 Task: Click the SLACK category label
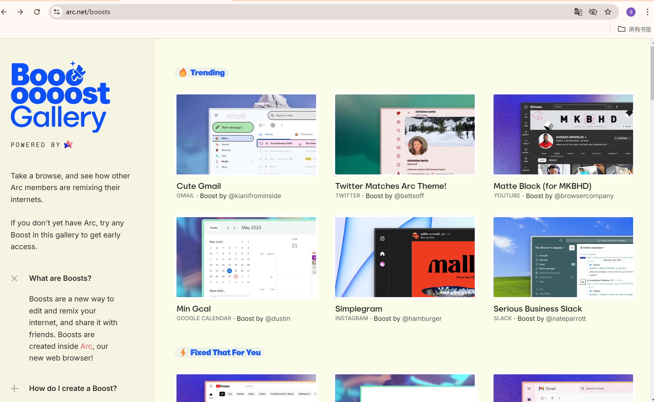503,318
